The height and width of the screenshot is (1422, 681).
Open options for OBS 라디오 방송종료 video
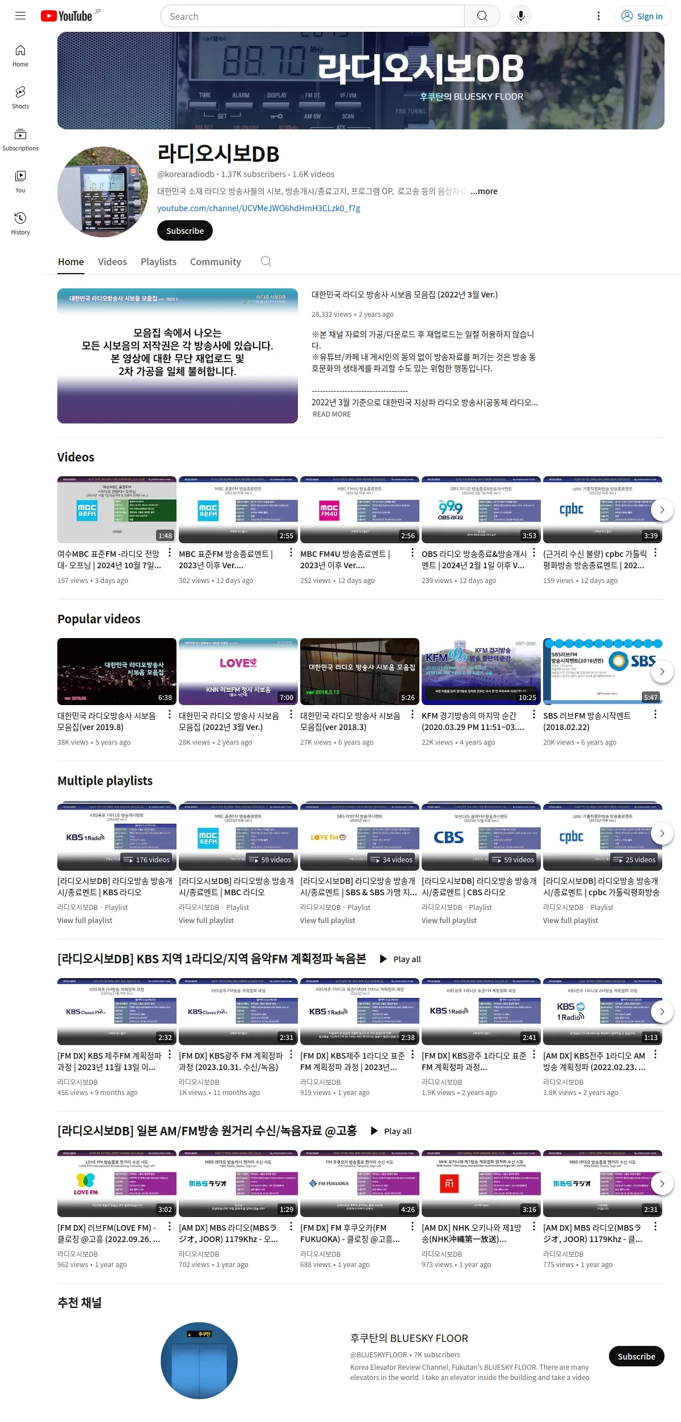pos(533,552)
